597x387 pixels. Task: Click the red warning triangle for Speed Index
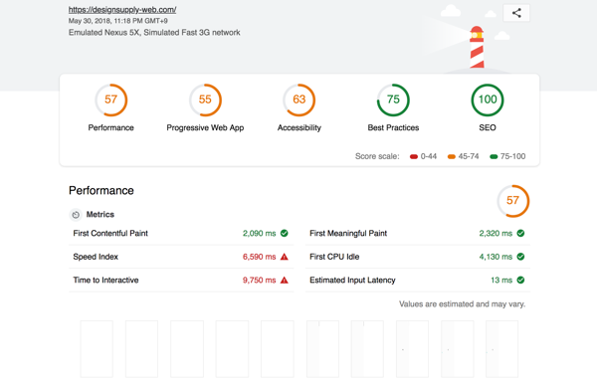click(x=284, y=257)
